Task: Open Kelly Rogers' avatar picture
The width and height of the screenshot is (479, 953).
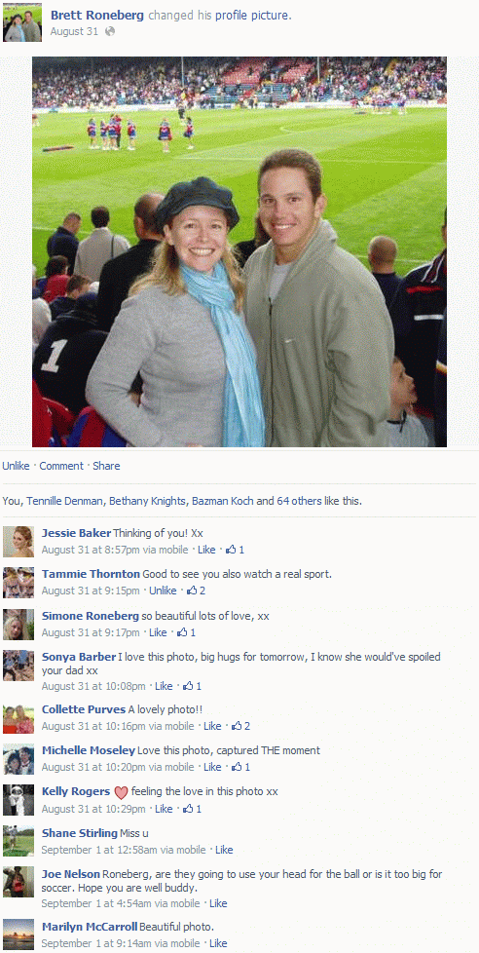Action: pos(18,800)
